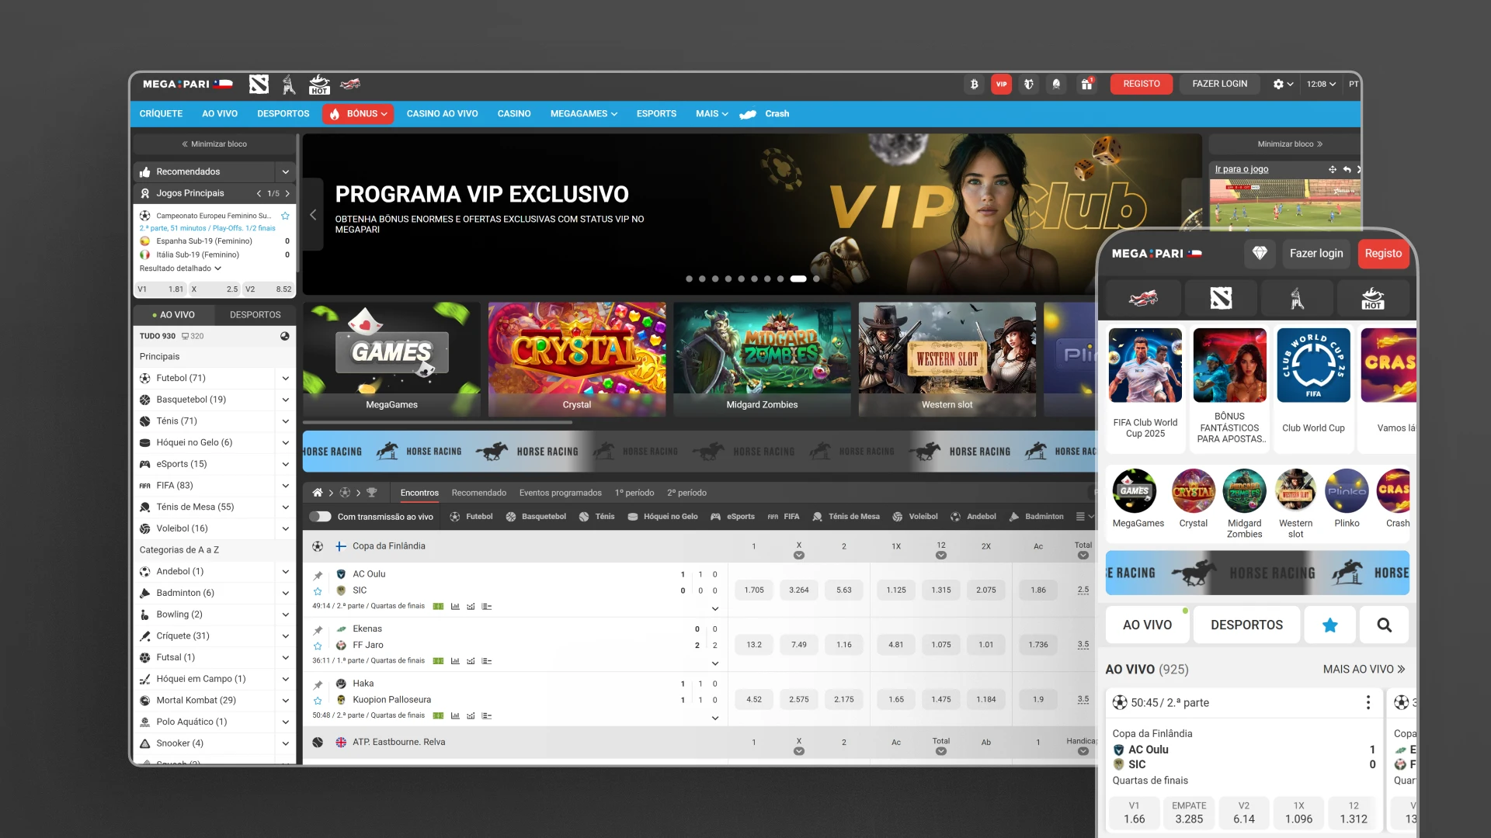
Task: Open the more sports list icon after Badminton
Action: (1080, 517)
